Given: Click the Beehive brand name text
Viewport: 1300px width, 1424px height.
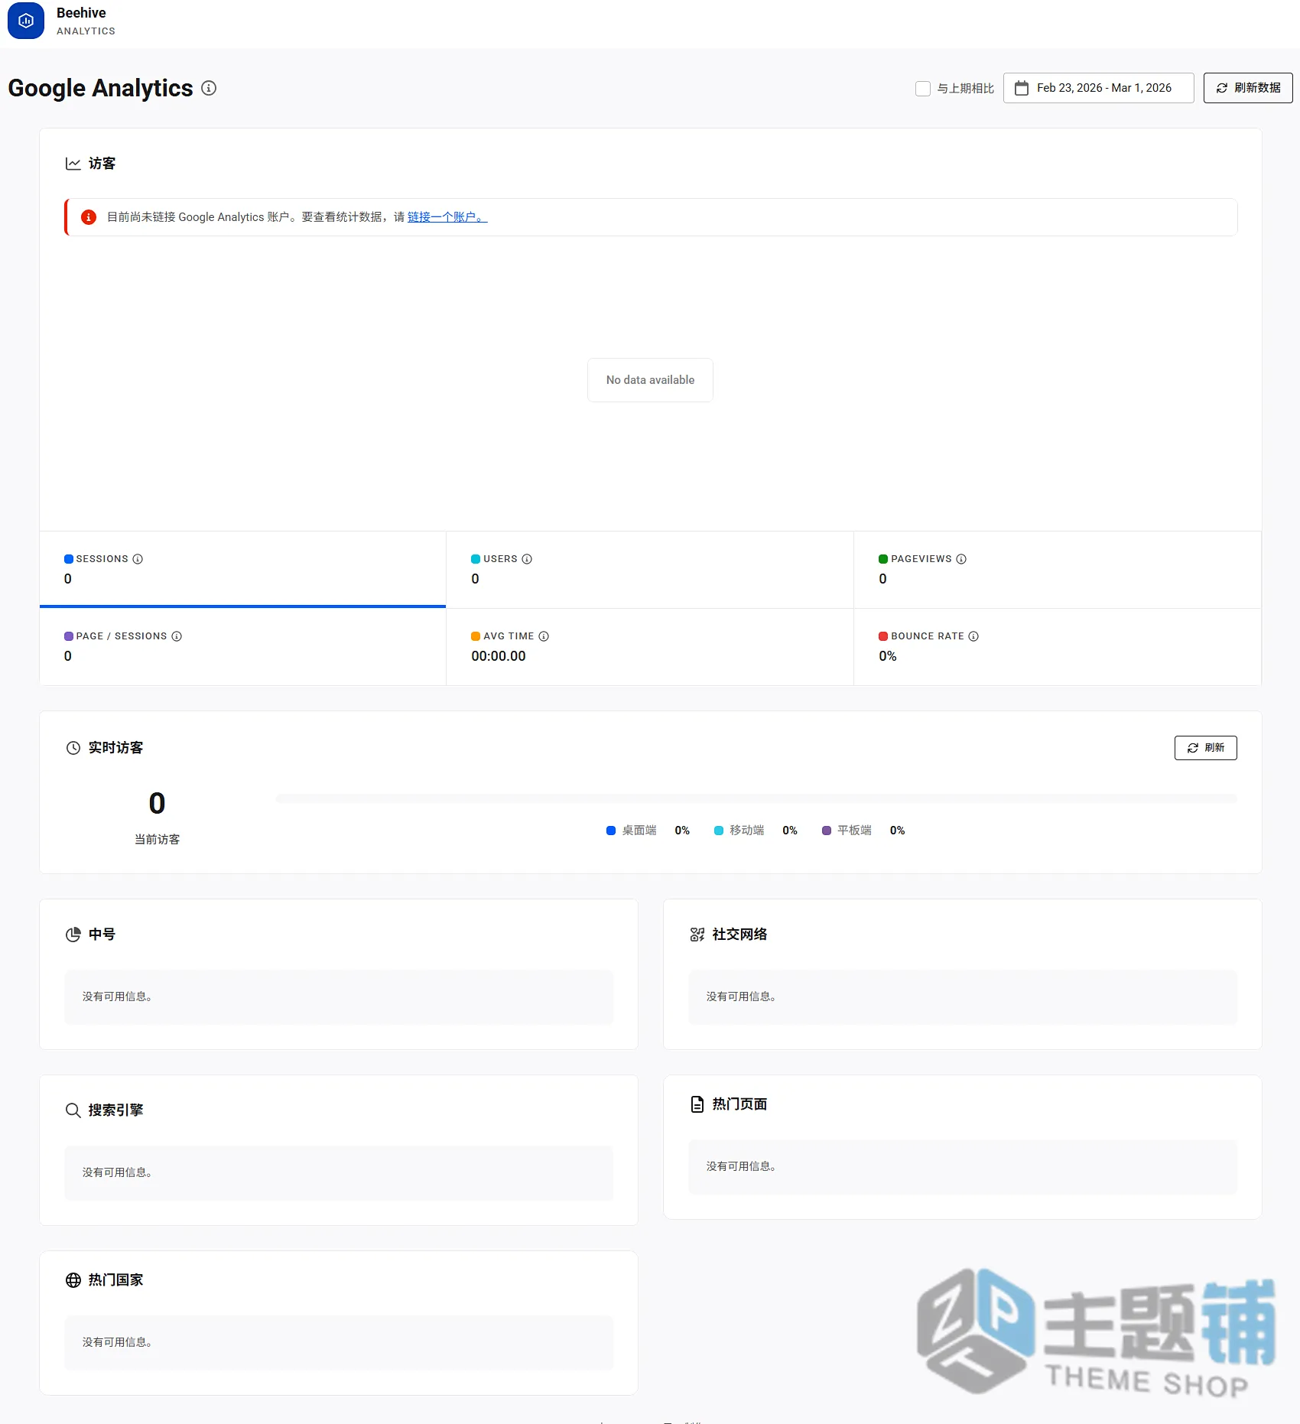Looking at the screenshot, I should point(81,13).
